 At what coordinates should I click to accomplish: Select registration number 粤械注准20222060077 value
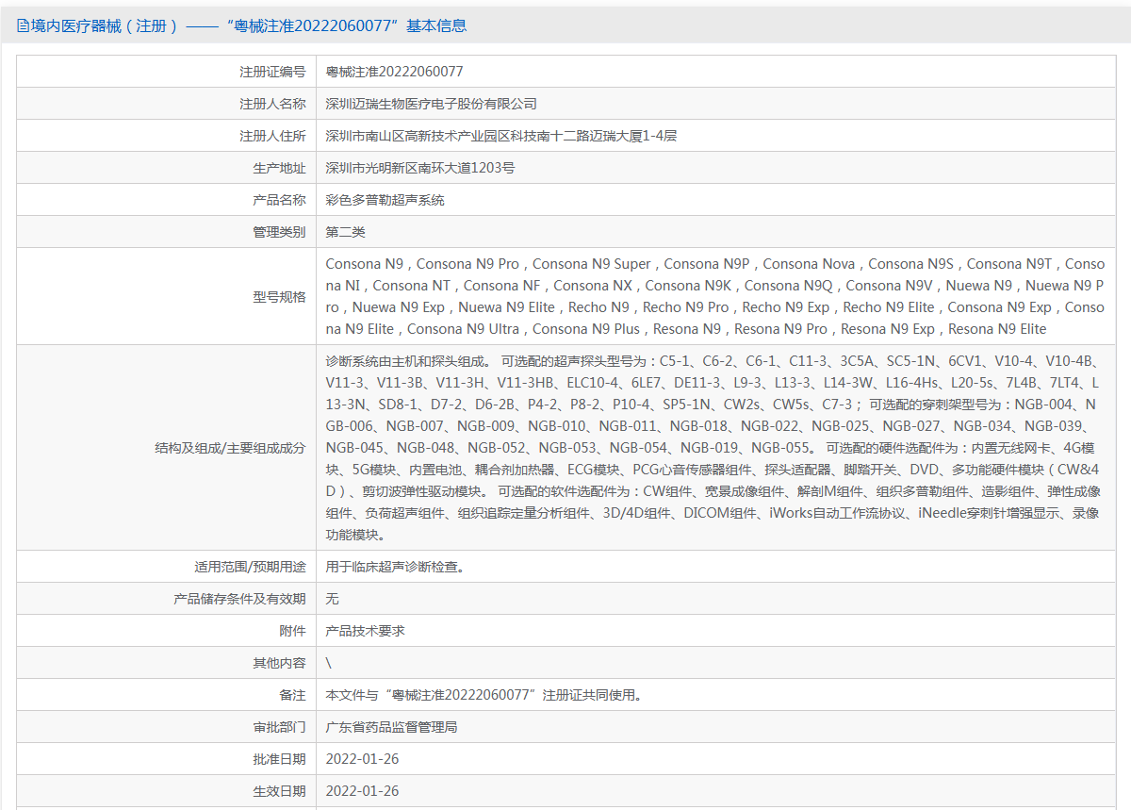point(394,72)
